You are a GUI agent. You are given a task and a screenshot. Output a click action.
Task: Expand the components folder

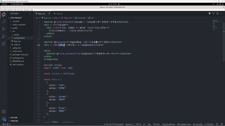[19, 38]
